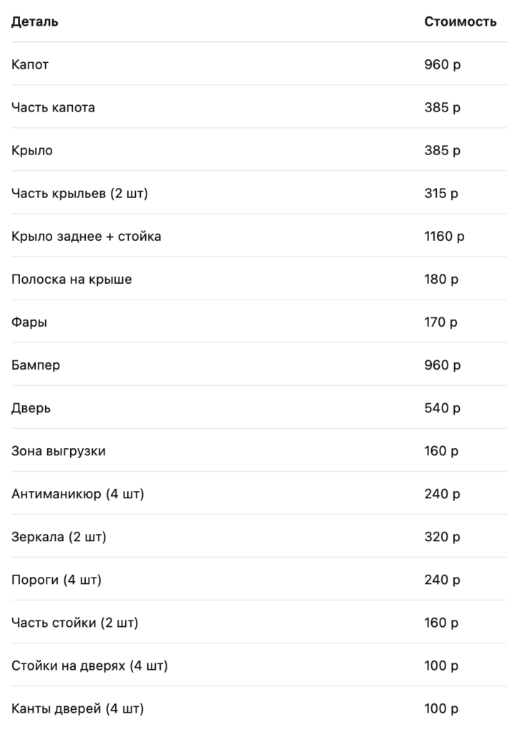507x732 pixels.
Task: Select the Канты дверей (4 шт) row
Action: click(78, 709)
